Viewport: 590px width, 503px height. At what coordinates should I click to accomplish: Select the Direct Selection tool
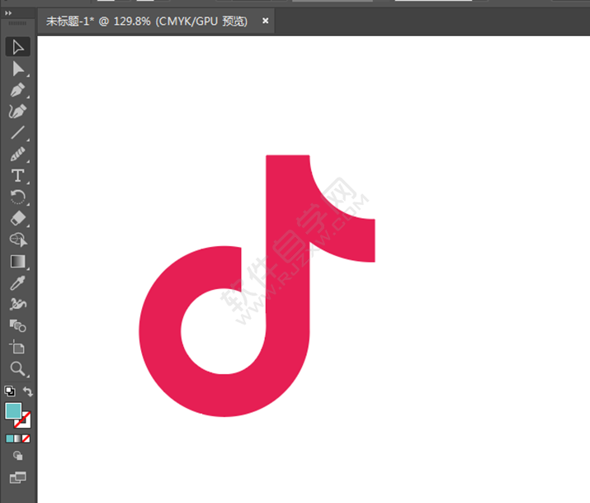coord(17,69)
